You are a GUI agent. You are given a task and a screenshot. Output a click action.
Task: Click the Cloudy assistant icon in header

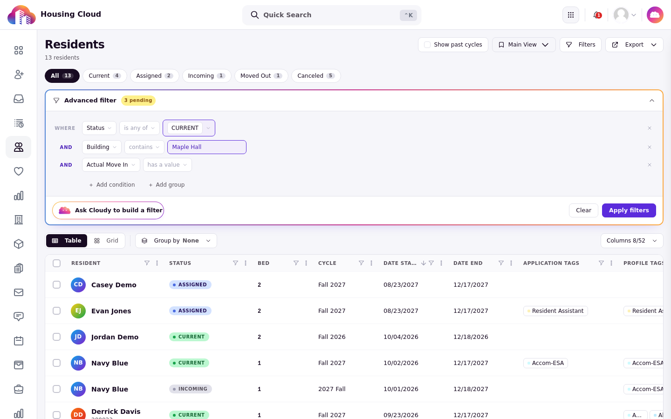pyautogui.click(x=655, y=15)
